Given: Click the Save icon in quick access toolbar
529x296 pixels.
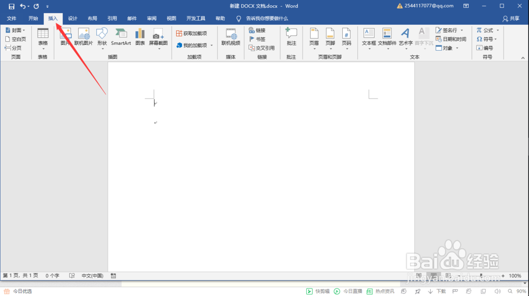Looking at the screenshot, I should [x=12, y=6].
